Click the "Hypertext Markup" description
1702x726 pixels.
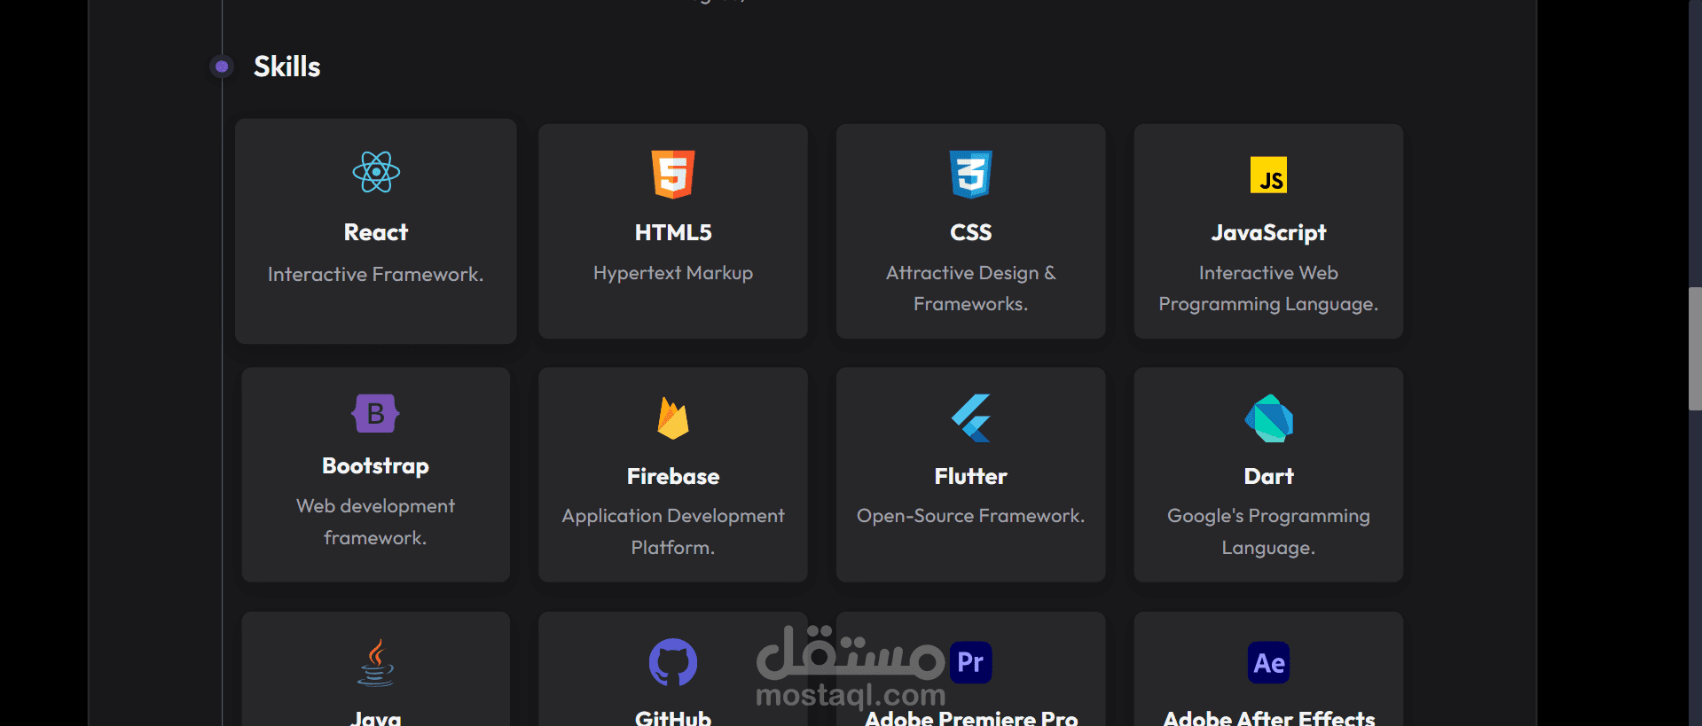[673, 273]
